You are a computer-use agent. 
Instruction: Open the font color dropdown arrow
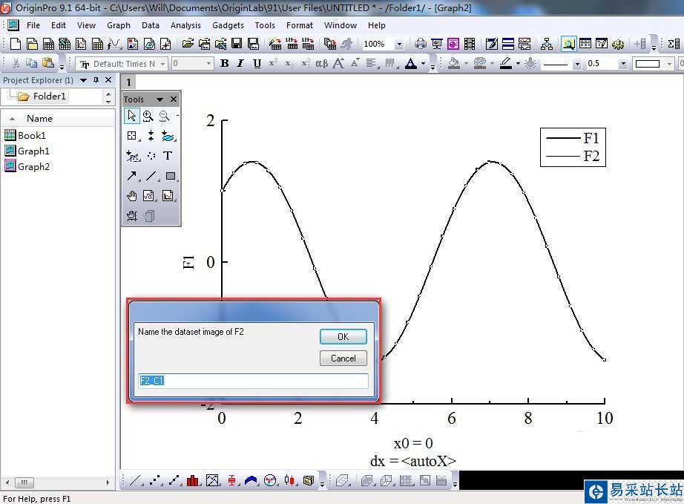423,64
